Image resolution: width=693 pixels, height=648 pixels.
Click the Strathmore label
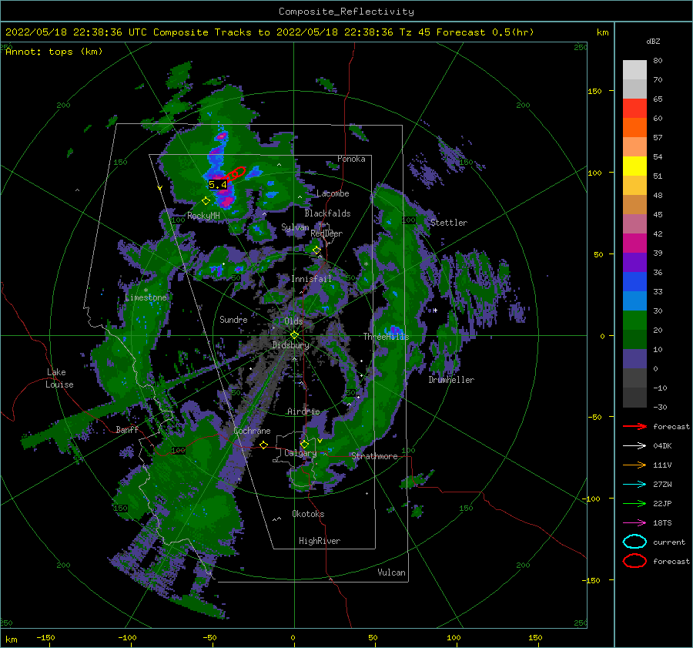coord(374,456)
